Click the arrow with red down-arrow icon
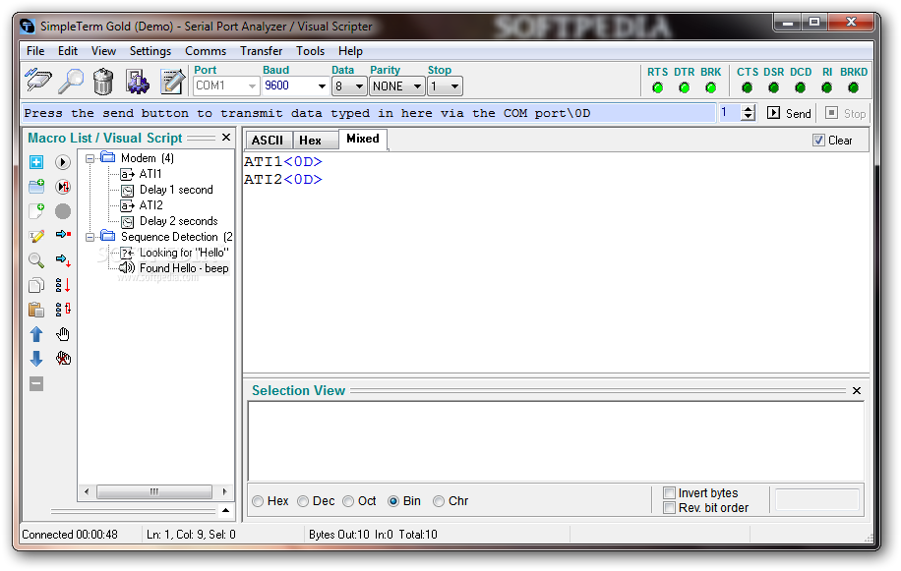Viewport: 901px width, 571px height. (x=63, y=260)
